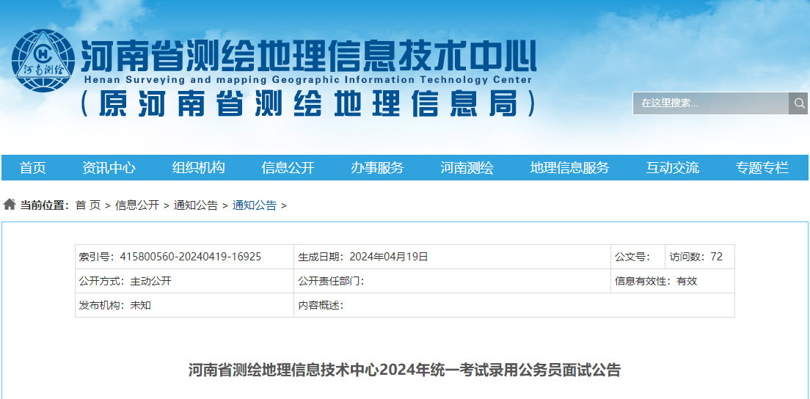Click the 生成日期 2024年04月19日 cell

tap(452, 257)
